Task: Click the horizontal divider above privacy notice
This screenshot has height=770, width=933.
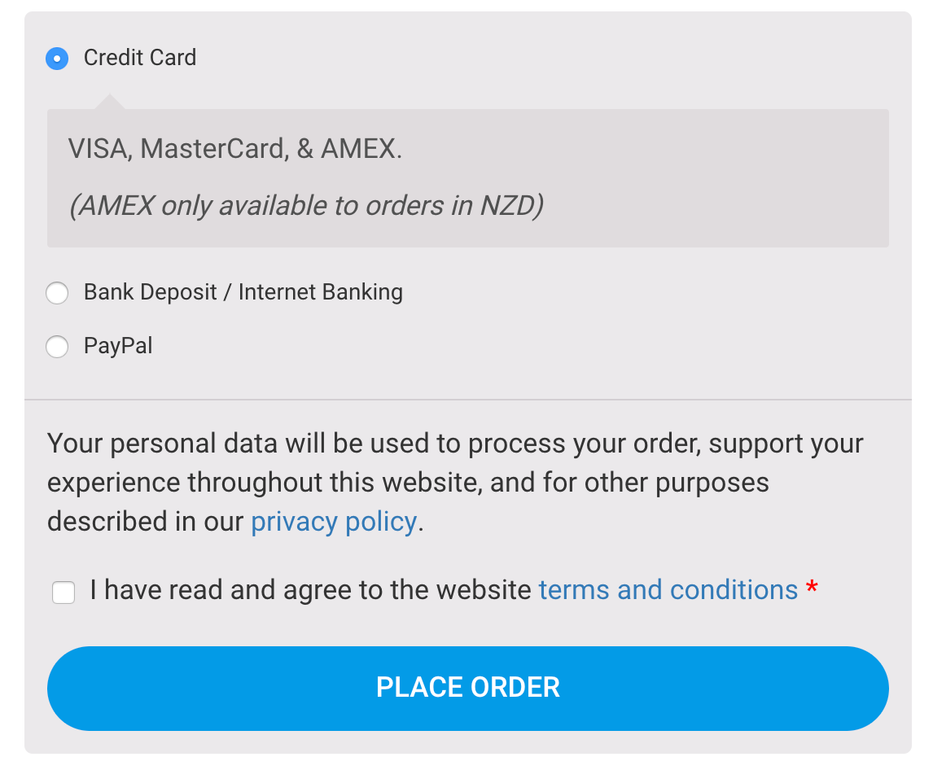Action: (467, 400)
